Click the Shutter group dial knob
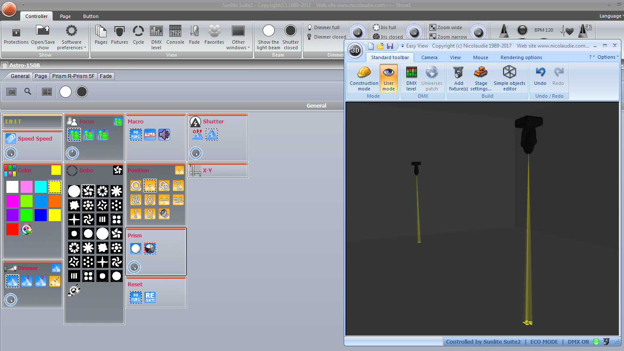Image resolution: width=624 pixels, height=351 pixels. [195, 153]
